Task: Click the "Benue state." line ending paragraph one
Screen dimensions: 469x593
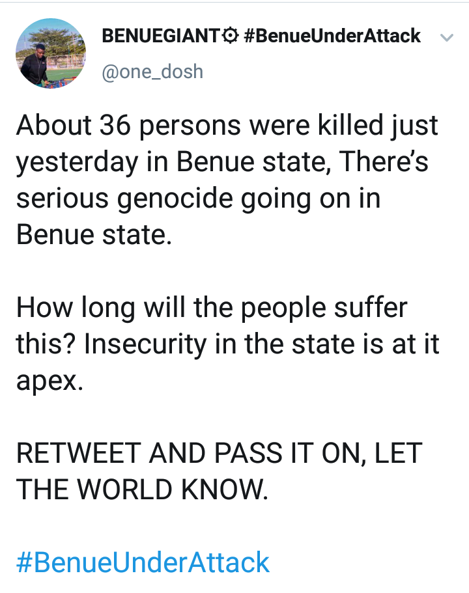Action: pyautogui.click(x=94, y=235)
